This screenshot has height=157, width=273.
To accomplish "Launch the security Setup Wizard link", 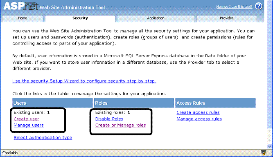I will (84, 81).
